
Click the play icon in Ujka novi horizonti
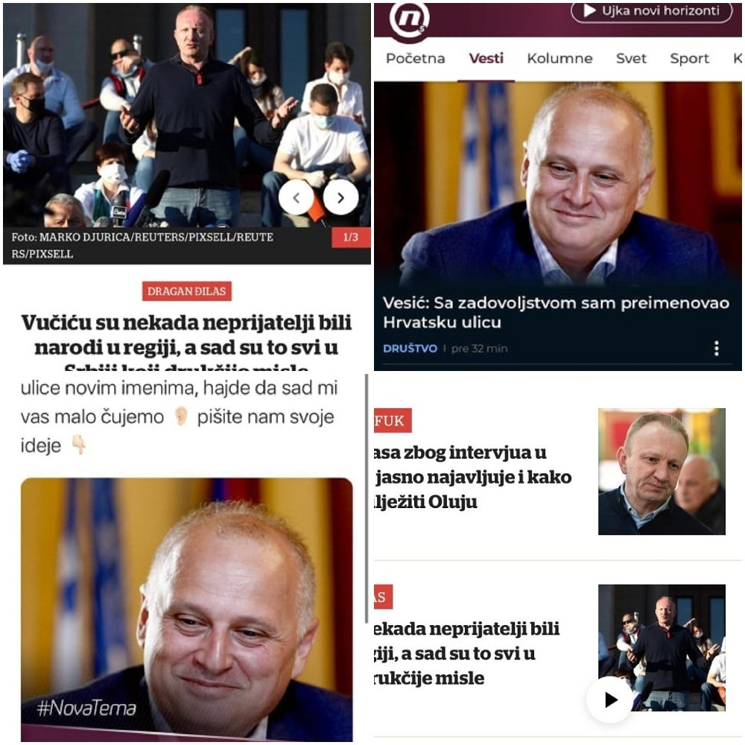589,10
